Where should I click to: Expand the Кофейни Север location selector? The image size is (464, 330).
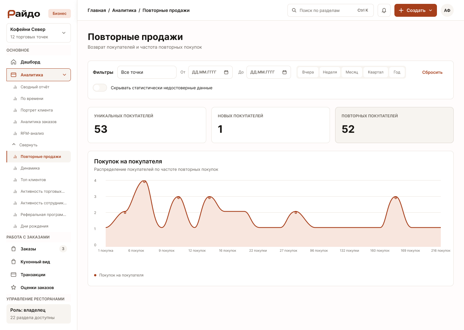click(39, 33)
